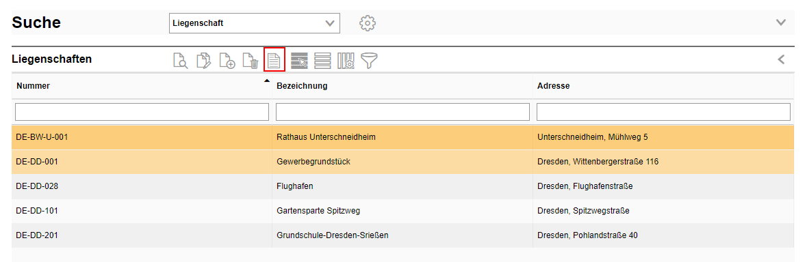Focus the Nummer filter input field

(142, 112)
